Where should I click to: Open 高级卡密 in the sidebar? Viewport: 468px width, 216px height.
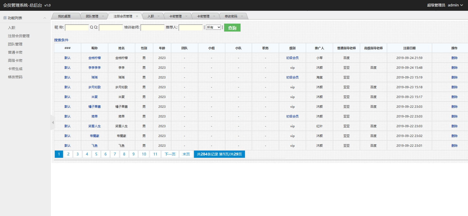point(15,61)
